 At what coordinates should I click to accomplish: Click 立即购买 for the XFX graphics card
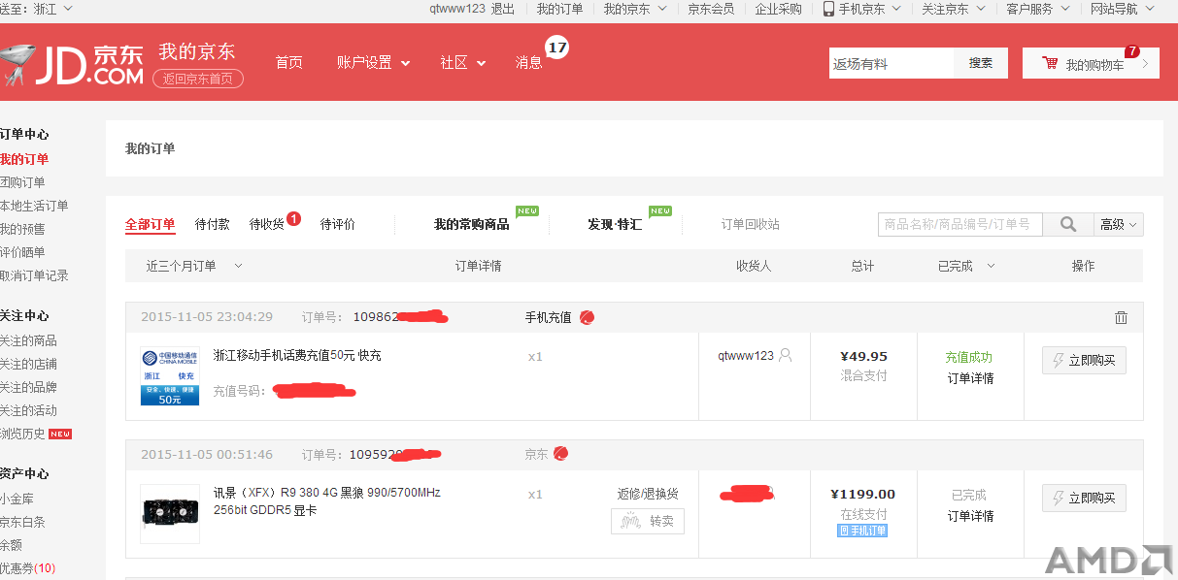(x=1084, y=498)
